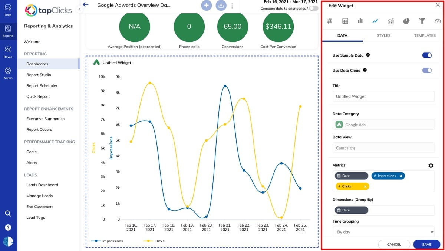445x251 pixels.
Task: Turn off the Use Data Cloud toggle
Action: tap(427, 71)
